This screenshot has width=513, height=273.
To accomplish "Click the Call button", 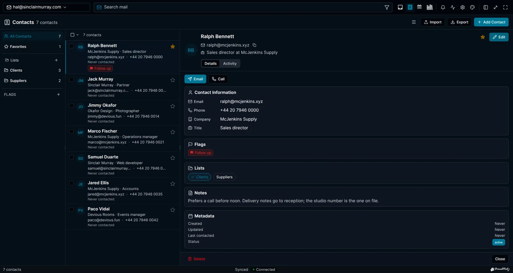I will 218,79.
